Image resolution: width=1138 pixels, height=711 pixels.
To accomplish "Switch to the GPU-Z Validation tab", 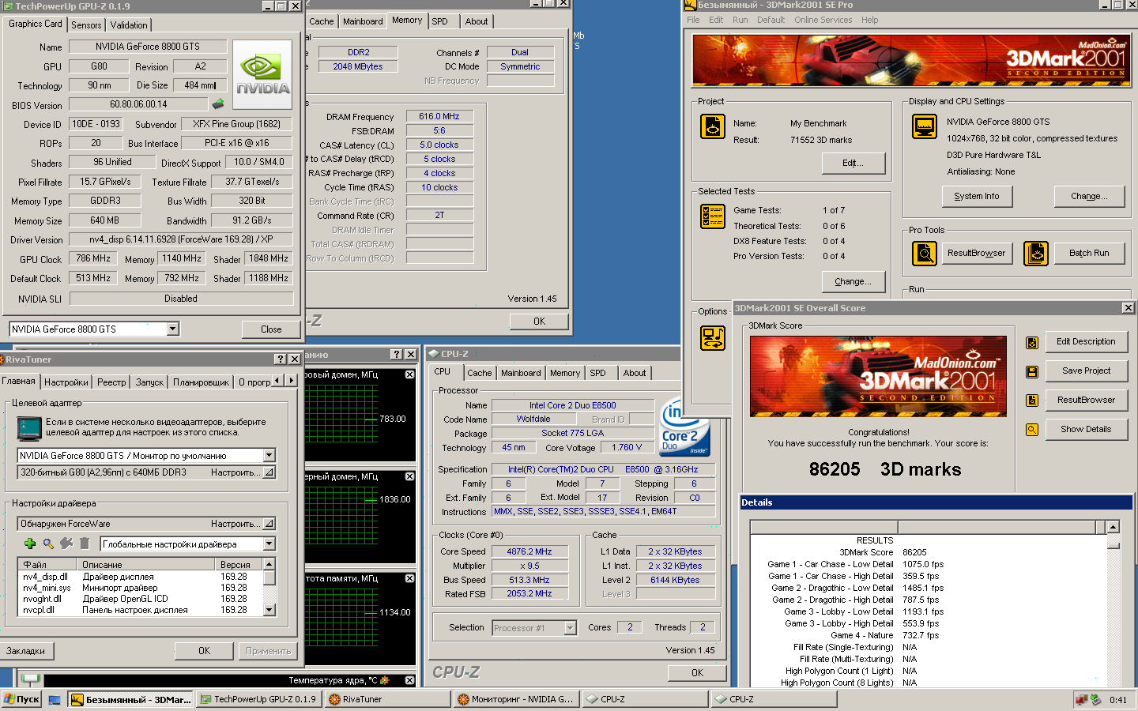I will [x=129, y=25].
